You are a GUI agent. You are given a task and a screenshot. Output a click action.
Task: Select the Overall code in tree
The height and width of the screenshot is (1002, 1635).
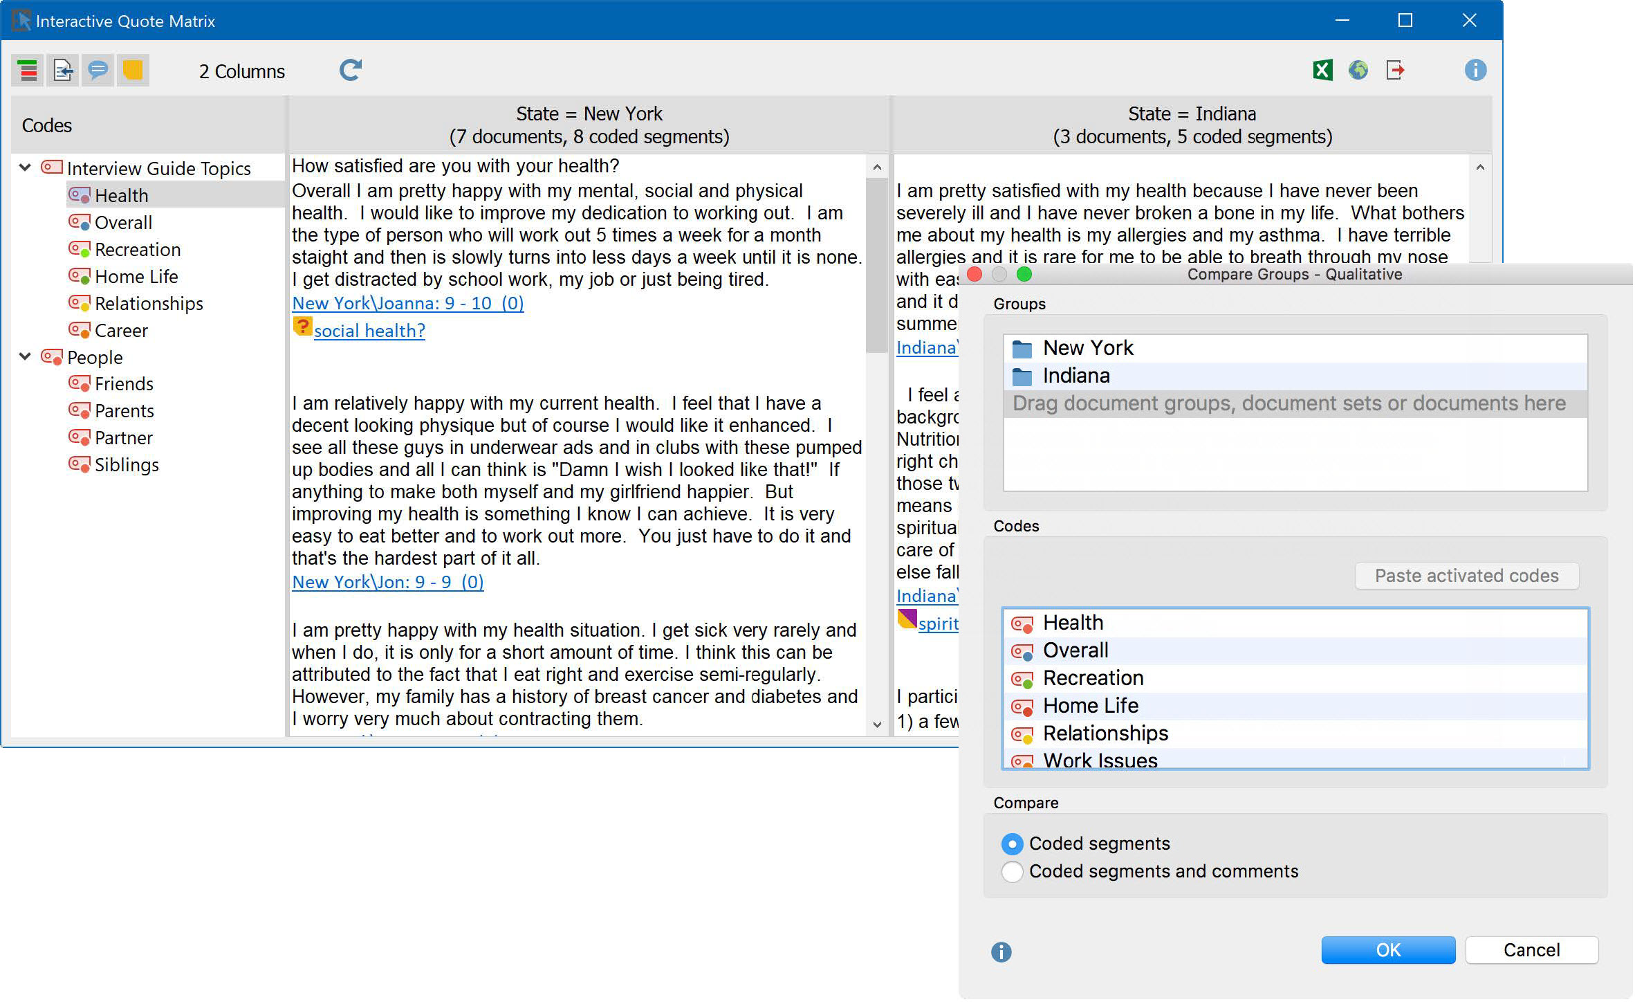coord(123,223)
